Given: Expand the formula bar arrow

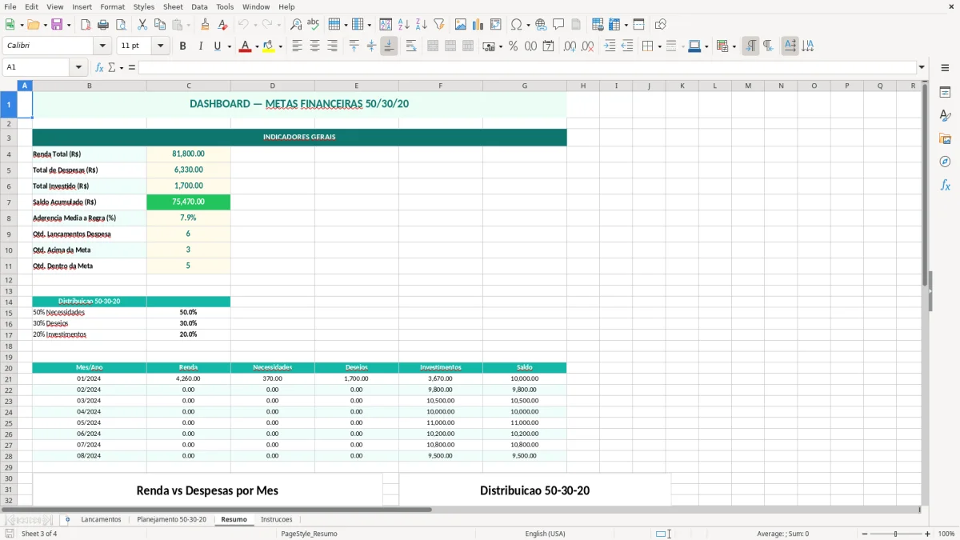Looking at the screenshot, I should [x=922, y=67].
